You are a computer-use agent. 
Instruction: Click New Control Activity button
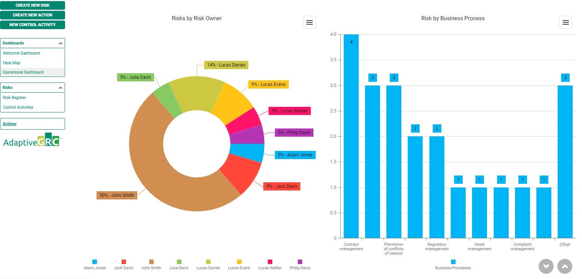pyautogui.click(x=33, y=25)
